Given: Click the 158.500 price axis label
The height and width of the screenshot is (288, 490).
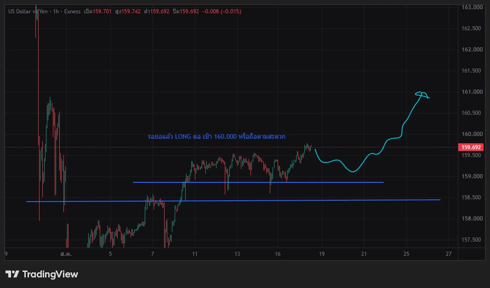Looking at the screenshot, I should click(471, 198).
